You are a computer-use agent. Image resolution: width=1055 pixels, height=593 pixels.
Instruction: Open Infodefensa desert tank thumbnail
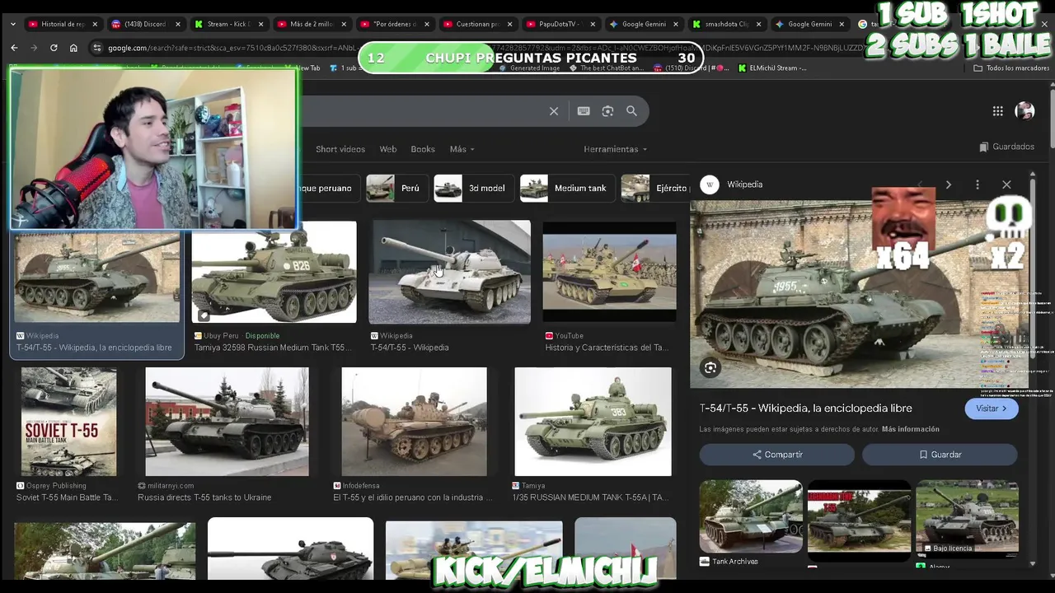415,422
